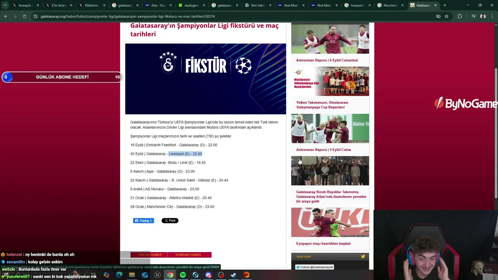Screen dimensions: 498x280
Task: Click the 5 Kasım Ajax fixture line
Action: pos(162,171)
